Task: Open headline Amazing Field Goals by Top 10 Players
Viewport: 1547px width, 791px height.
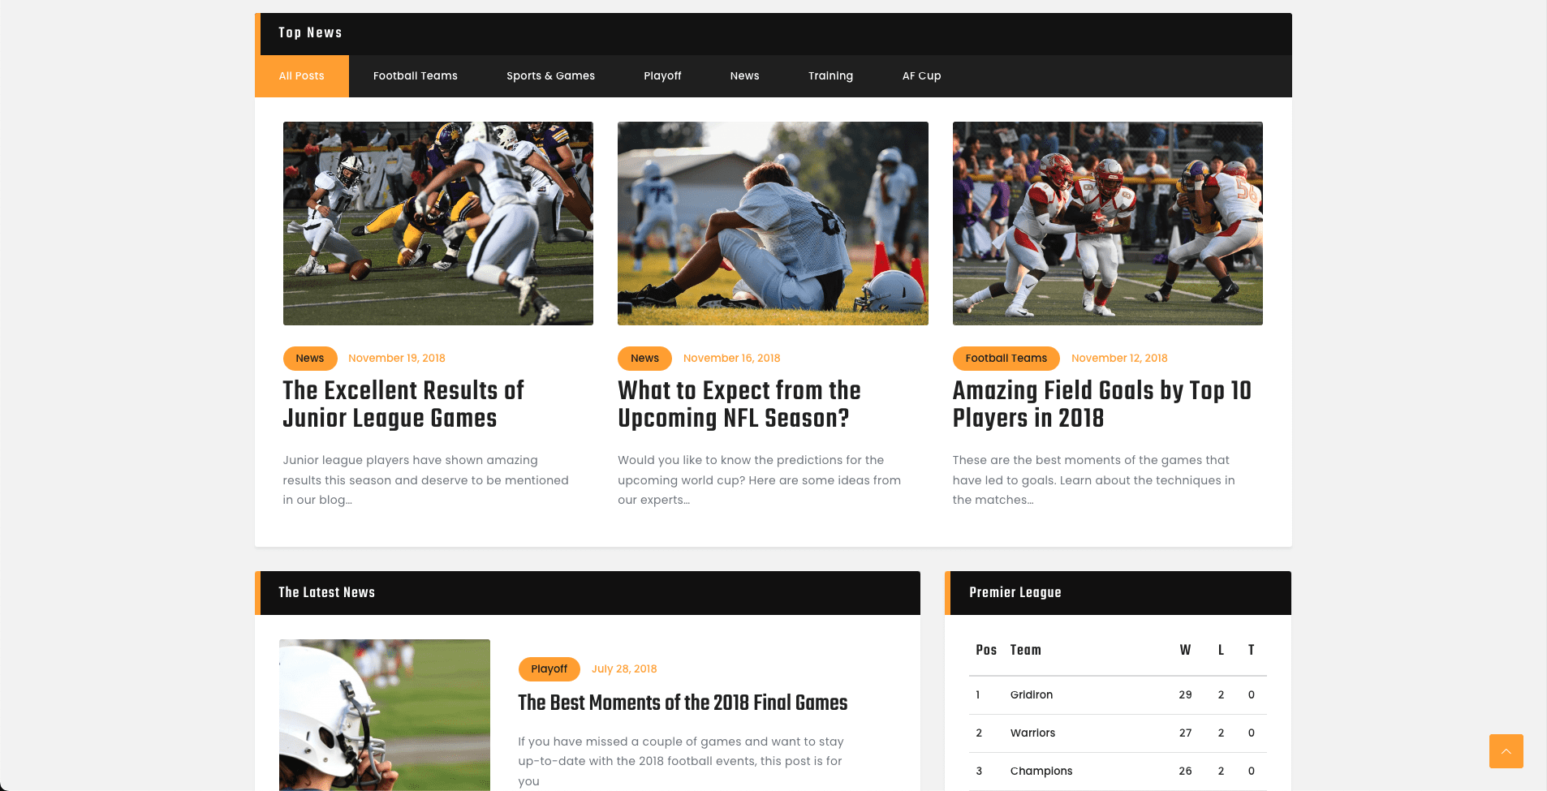Action: click(1102, 404)
